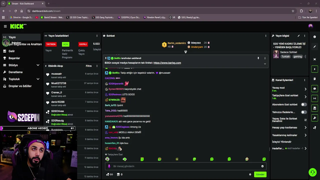Image resolution: width=320 pixels, height=180 pixels.
Task: Open the Tüm Yer İşaretleri bookmarks folder
Action: pos(308,17)
